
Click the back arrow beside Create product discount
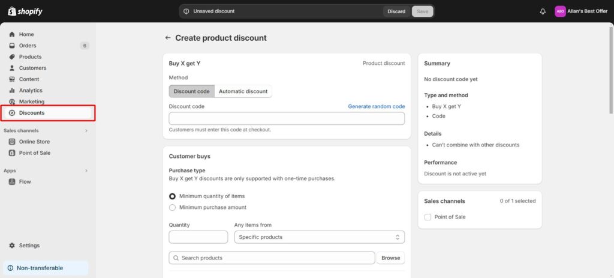pyautogui.click(x=168, y=38)
